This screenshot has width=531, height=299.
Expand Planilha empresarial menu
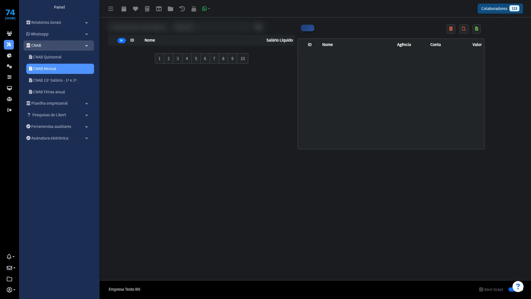tap(59, 103)
